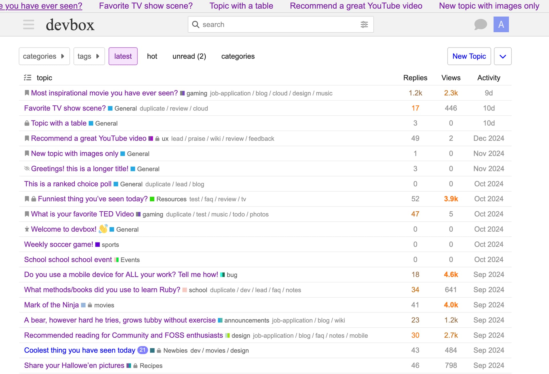Viewport: 549px width, 374px height.
Task: Click pin icon beside Welcome to devbox
Action: [x=27, y=229]
